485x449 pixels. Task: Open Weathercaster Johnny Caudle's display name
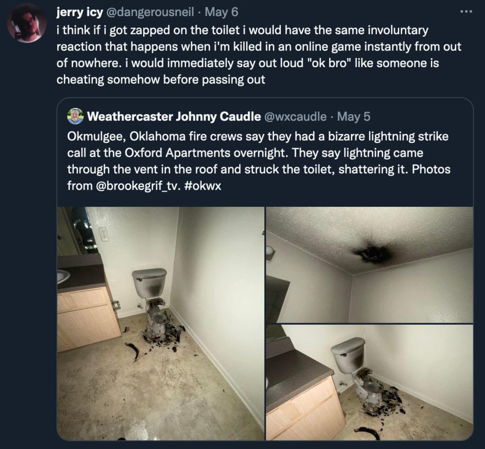coord(174,116)
